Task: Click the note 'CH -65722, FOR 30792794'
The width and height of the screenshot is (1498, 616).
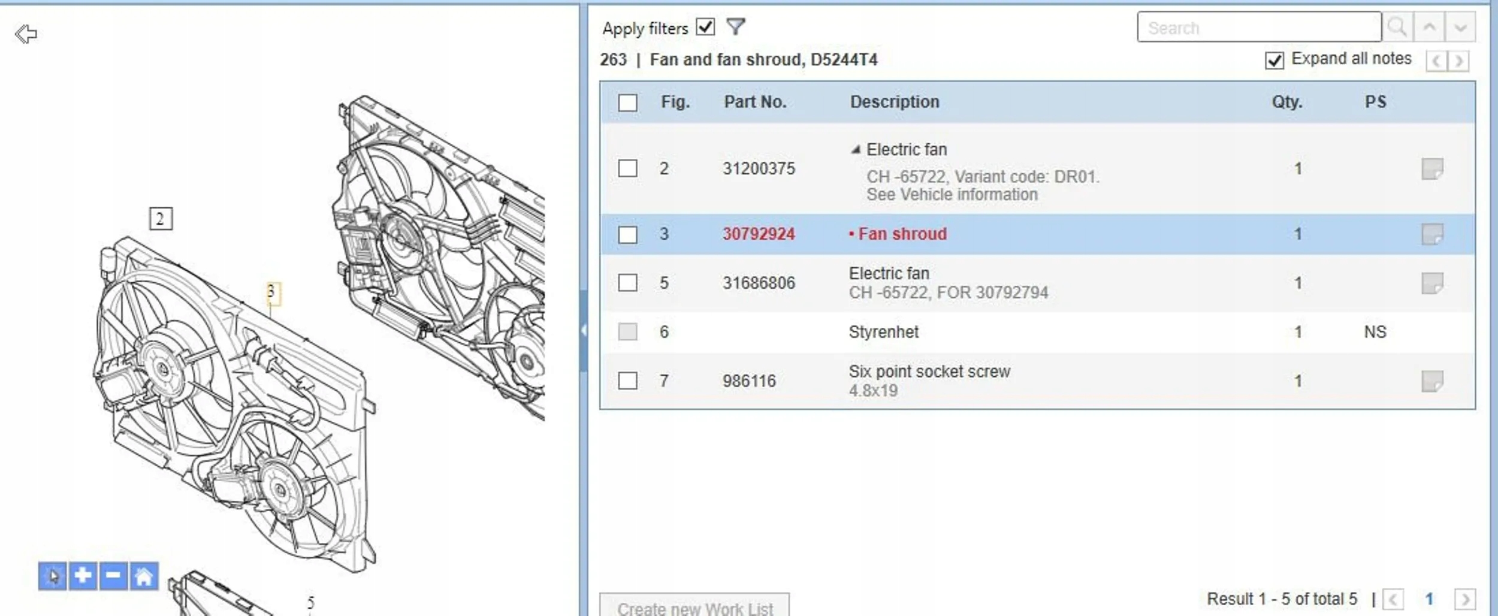Action: tap(949, 293)
